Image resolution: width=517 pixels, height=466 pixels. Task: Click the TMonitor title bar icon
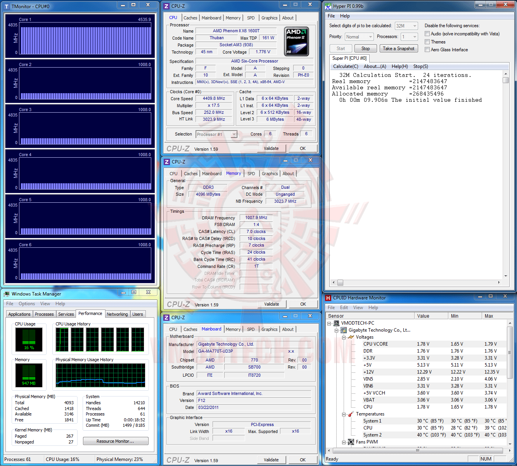click(7, 6)
